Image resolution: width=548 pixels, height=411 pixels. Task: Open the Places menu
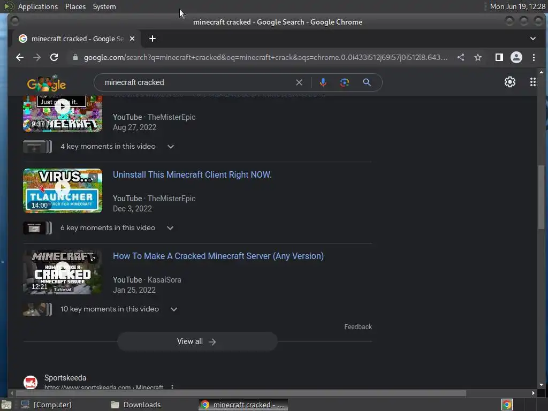pyautogui.click(x=75, y=6)
